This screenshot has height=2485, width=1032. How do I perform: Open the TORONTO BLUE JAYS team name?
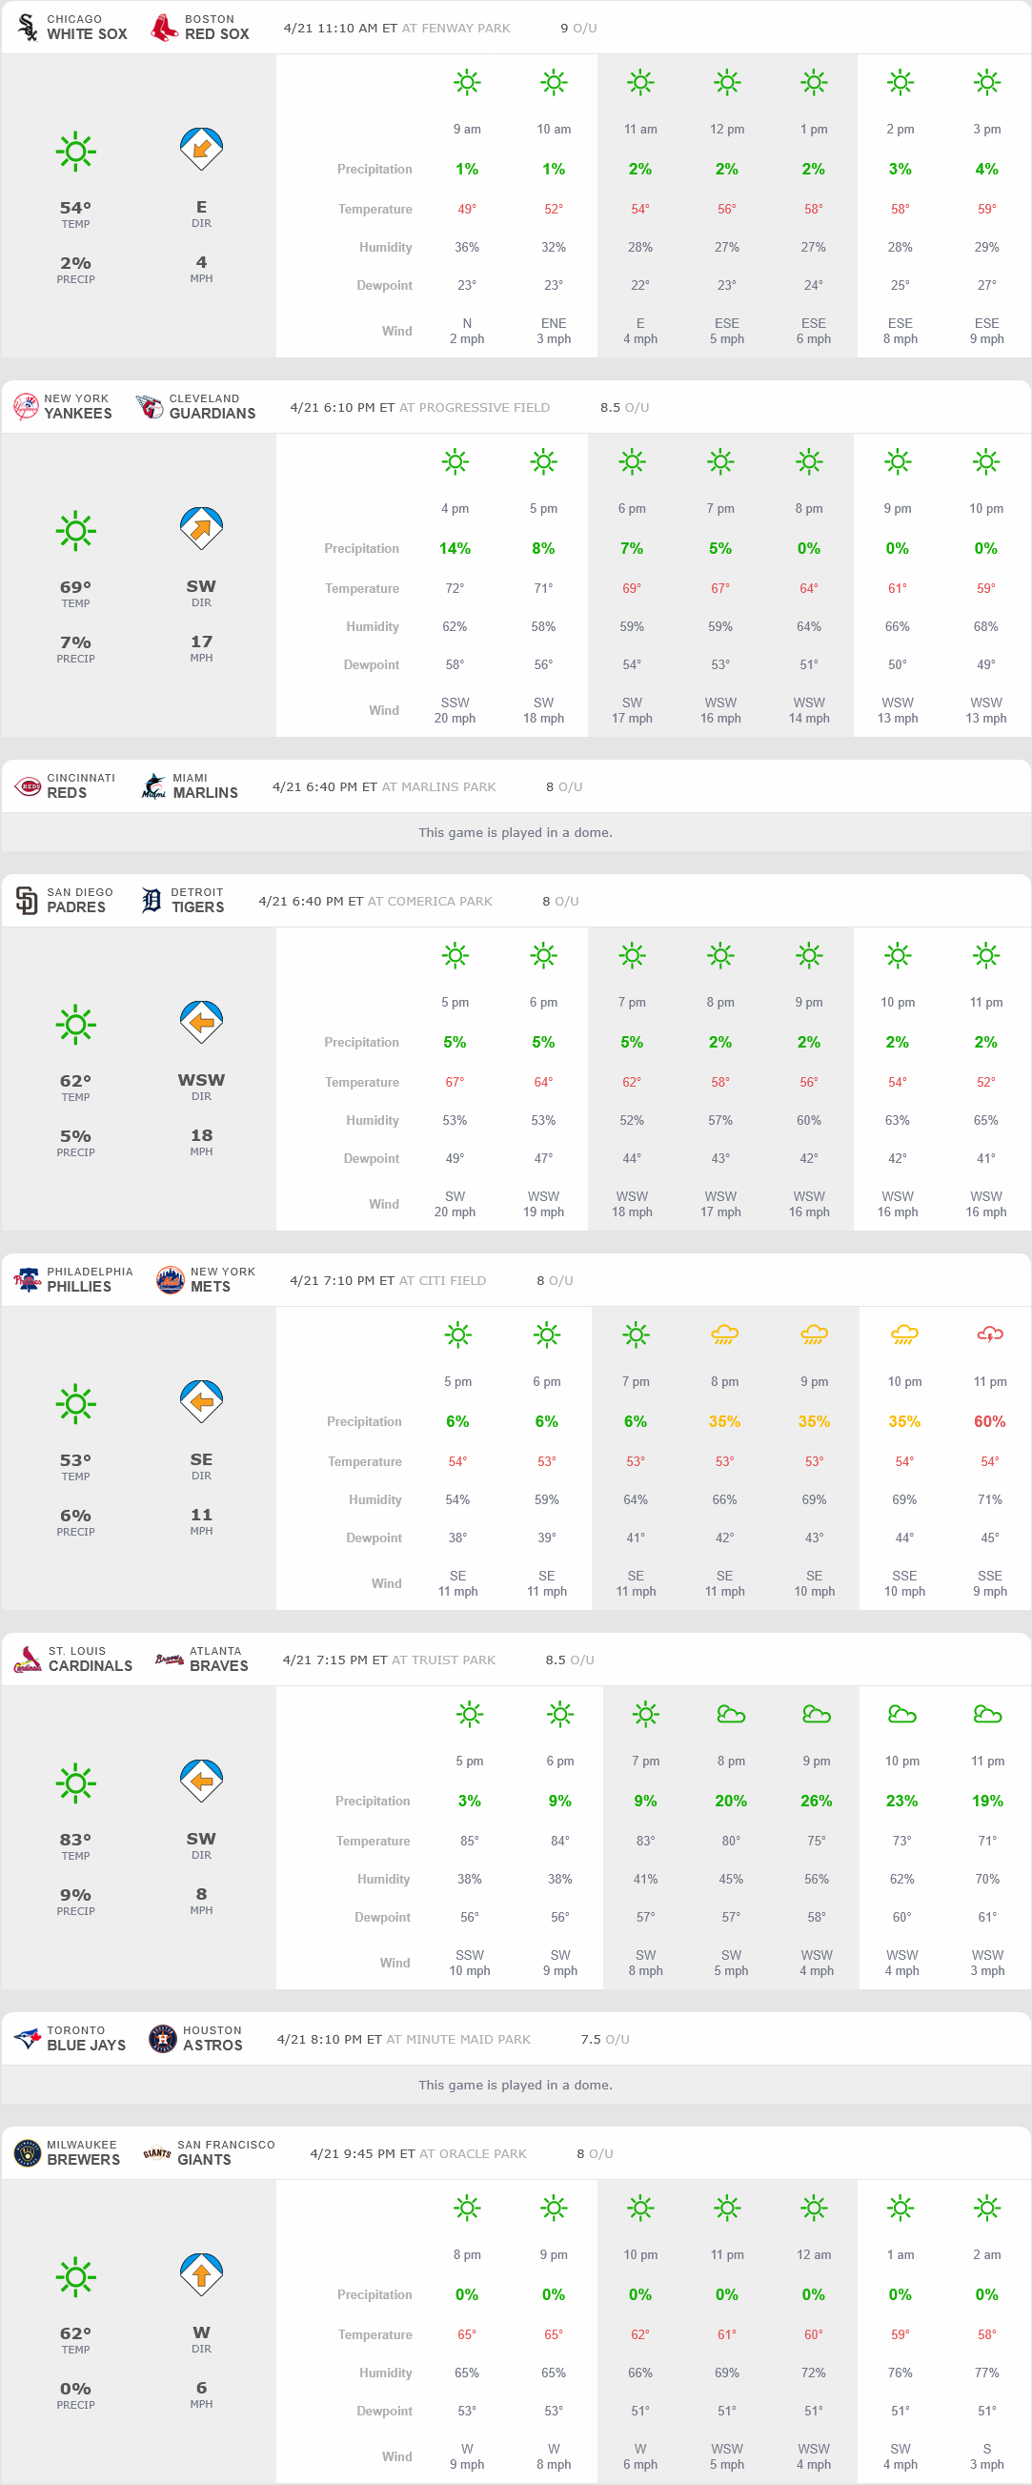click(x=87, y=2038)
